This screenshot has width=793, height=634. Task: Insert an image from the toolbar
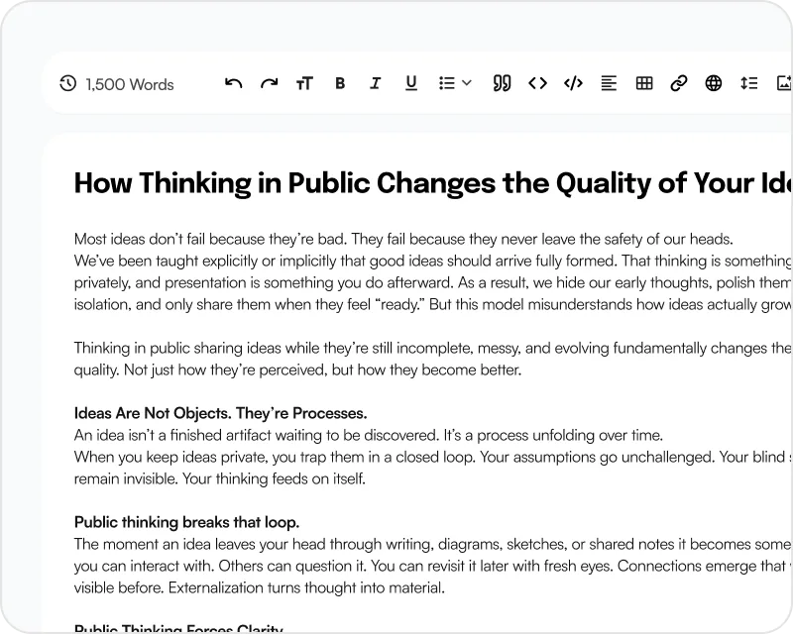coord(784,83)
